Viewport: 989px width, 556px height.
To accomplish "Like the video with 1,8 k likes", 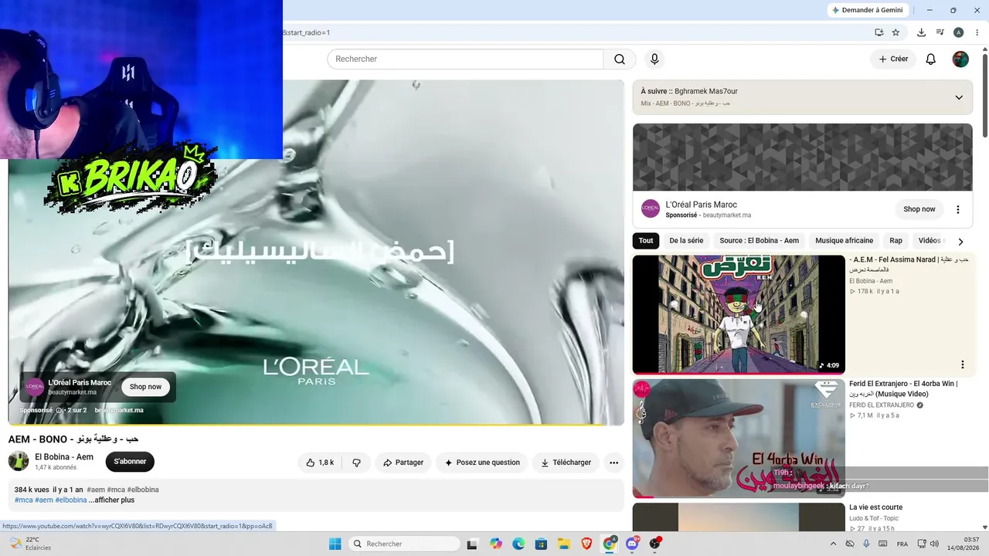I will [x=320, y=463].
